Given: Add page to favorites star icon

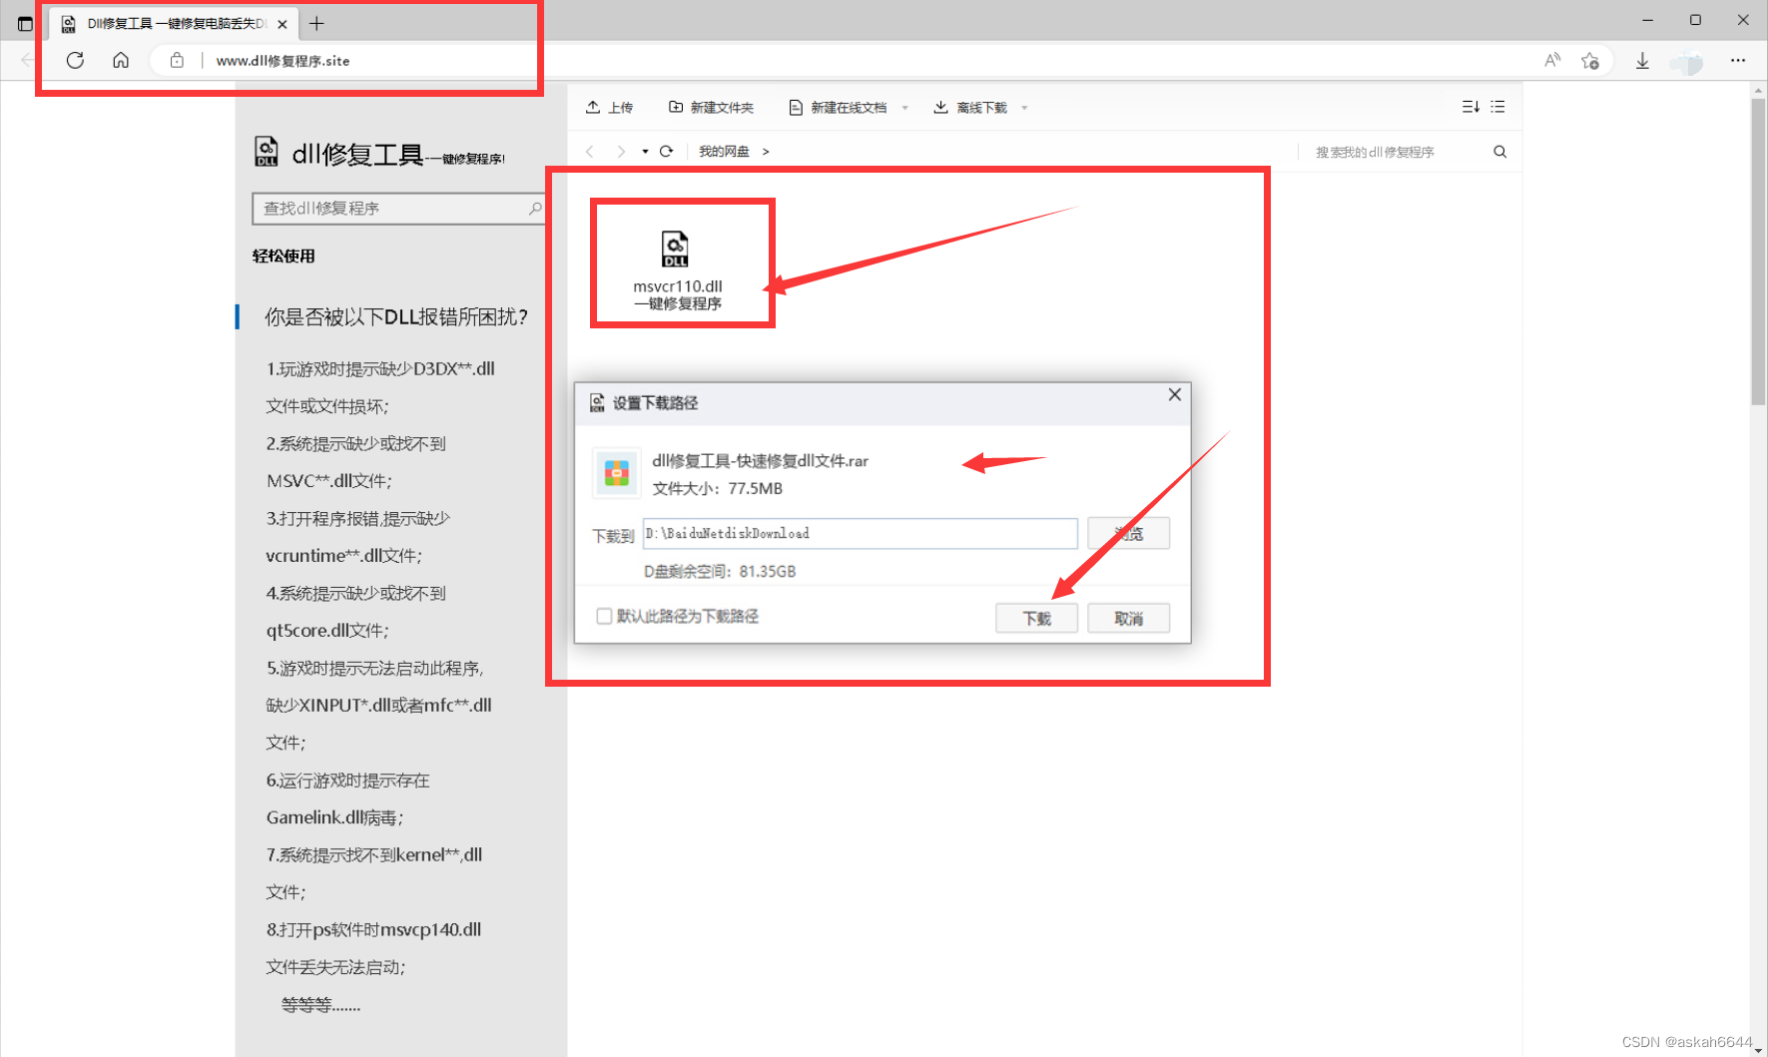Looking at the screenshot, I should (1590, 61).
